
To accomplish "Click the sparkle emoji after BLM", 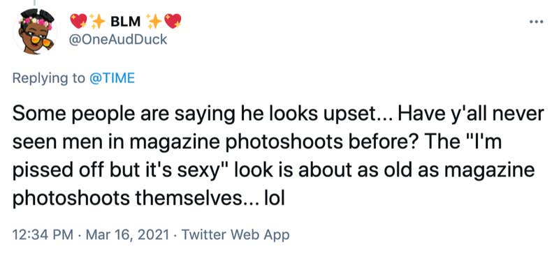I will pyautogui.click(x=154, y=22).
